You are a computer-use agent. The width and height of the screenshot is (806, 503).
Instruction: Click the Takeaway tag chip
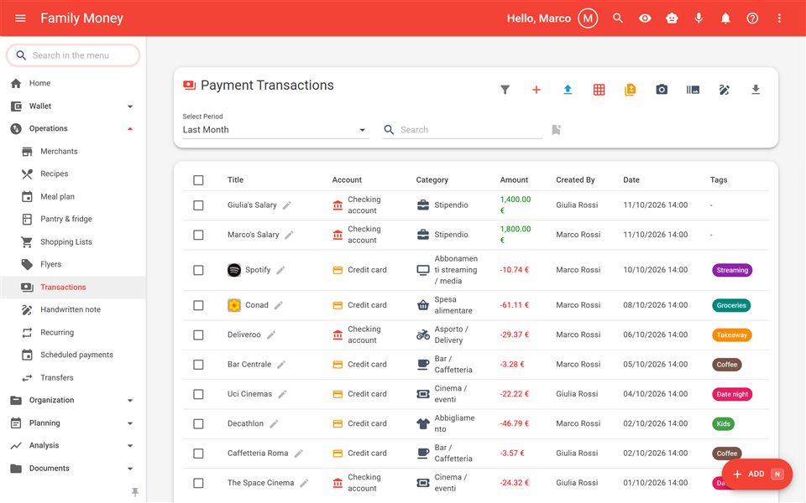click(731, 335)
